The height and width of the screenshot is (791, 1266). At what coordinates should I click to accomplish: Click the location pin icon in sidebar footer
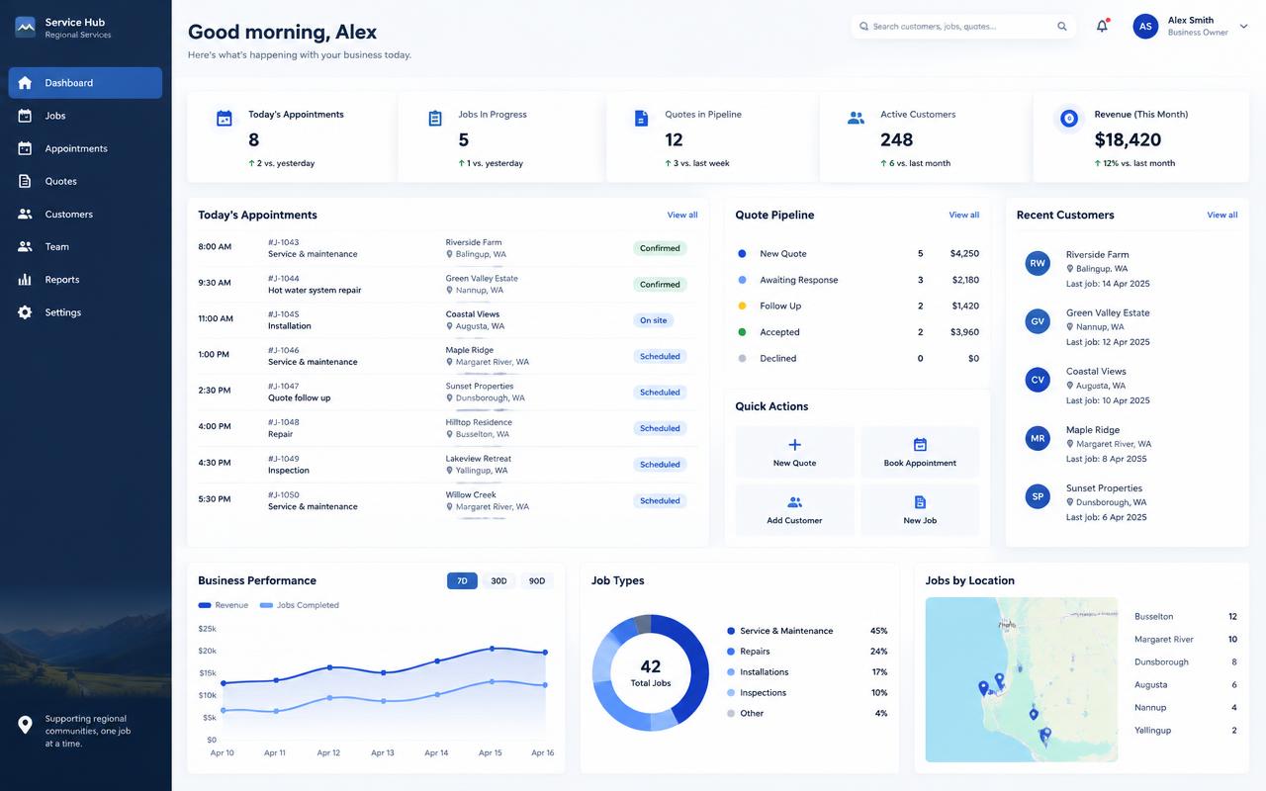click(26, 725)
